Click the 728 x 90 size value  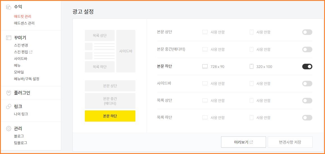coord(217,67)
